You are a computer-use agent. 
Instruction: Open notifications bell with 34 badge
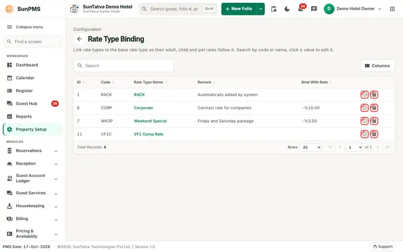[x=301, y=10]
